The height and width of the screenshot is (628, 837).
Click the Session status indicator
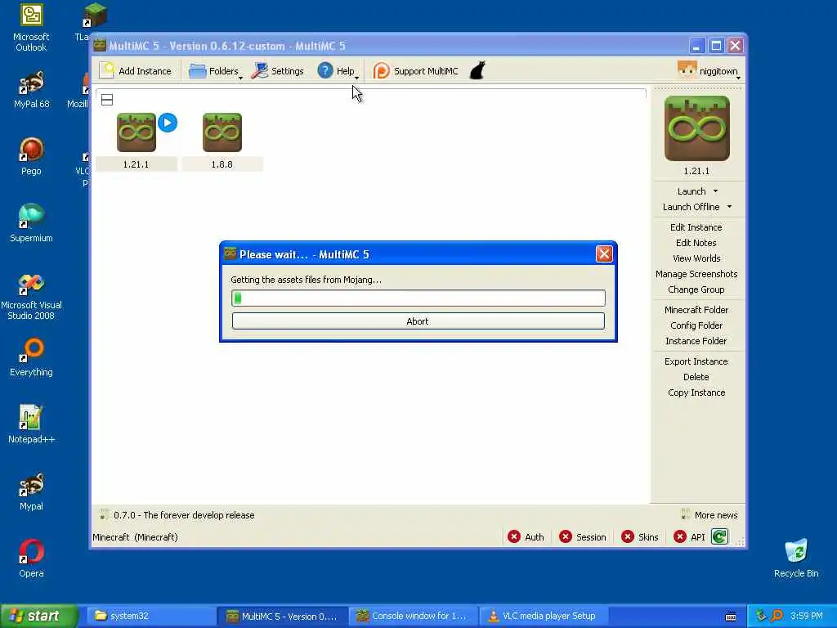click(582, 536)
